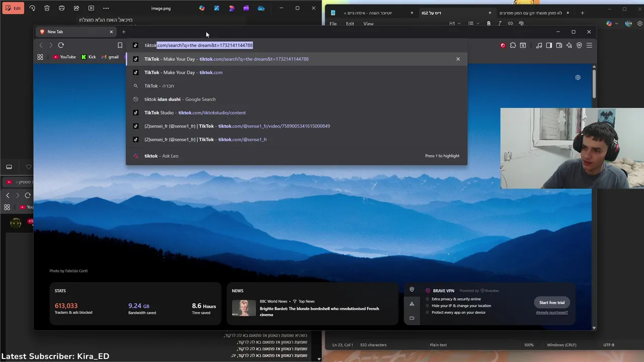Click the clear formatting icon in Notepad
Viewport: 644px width, 362px height.
pyautogui.click(x=521, y=24)
